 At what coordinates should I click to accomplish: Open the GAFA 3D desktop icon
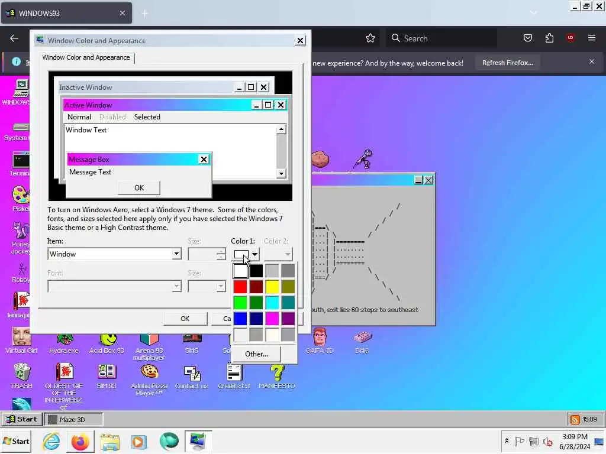coord(320,341)
